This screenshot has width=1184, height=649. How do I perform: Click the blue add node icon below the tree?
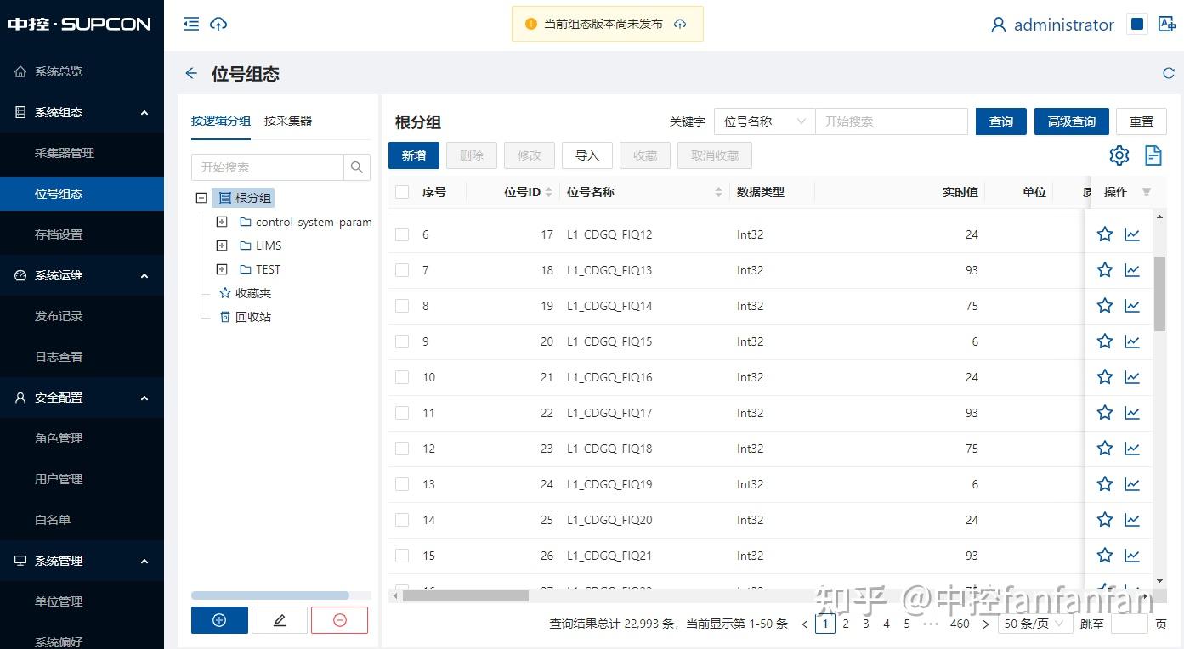[218, 620]
